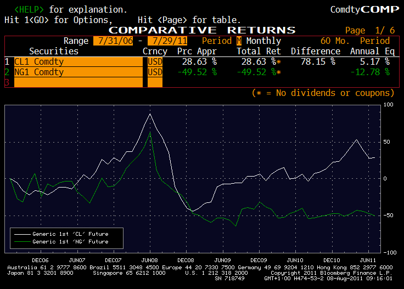404x289 pixels.
Task: Click the -100 y-axis label
Action: (390, 252)
